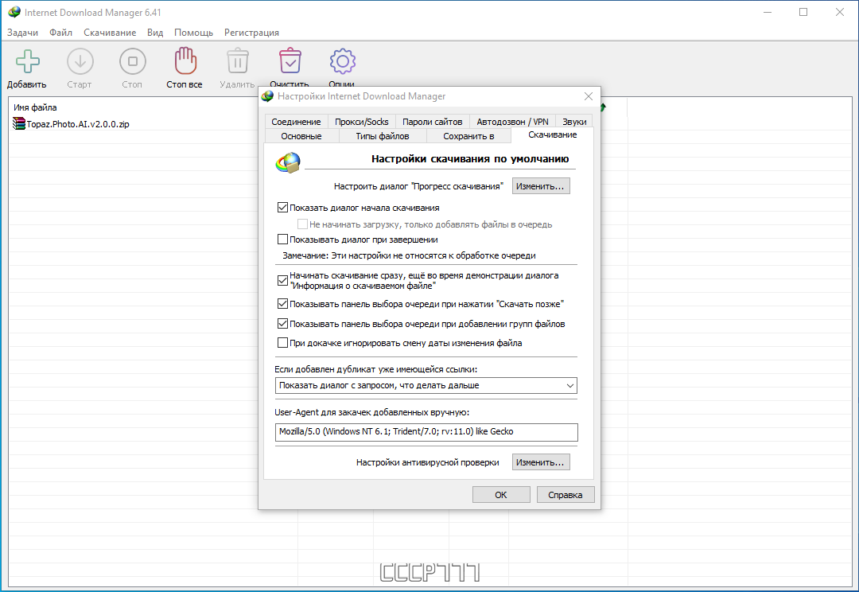This screenshot has height=592, width=859.
Task: Open the Регистрация menu
Action: 251,33
